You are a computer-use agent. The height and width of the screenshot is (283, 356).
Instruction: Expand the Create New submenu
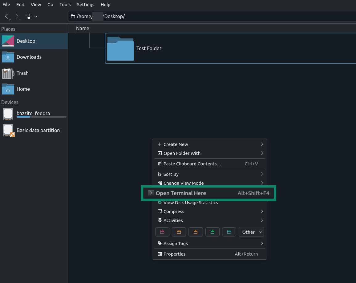pyautogui.click(x=209, y=144)
